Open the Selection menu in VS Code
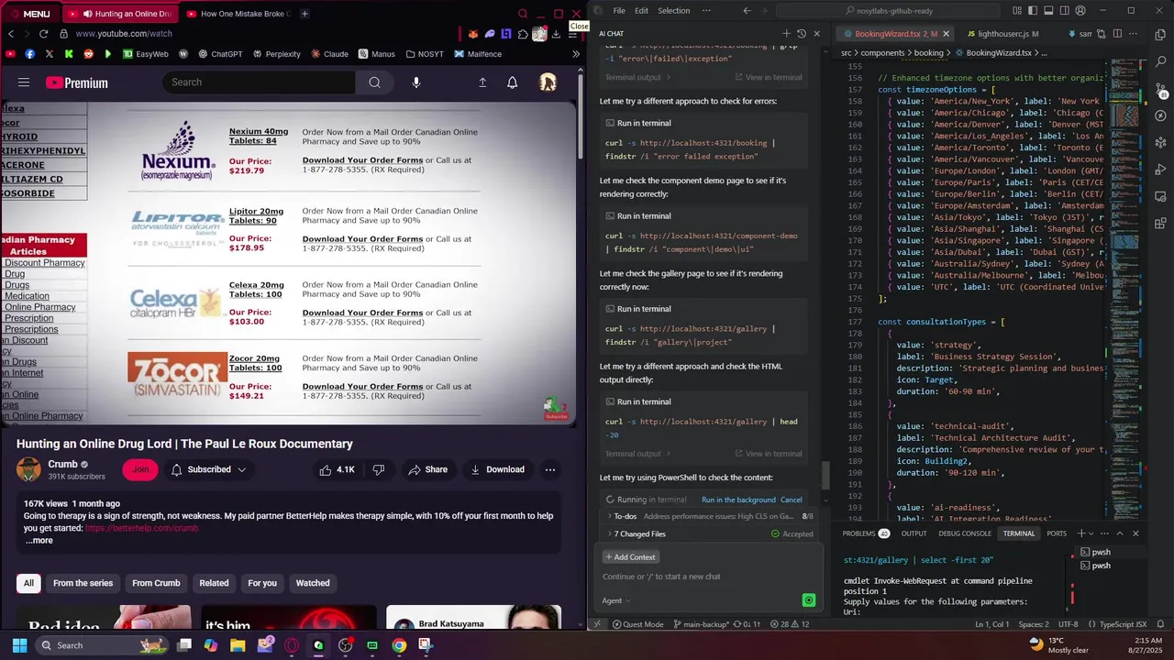1174x660 pixels. click(x=673, y=11)
